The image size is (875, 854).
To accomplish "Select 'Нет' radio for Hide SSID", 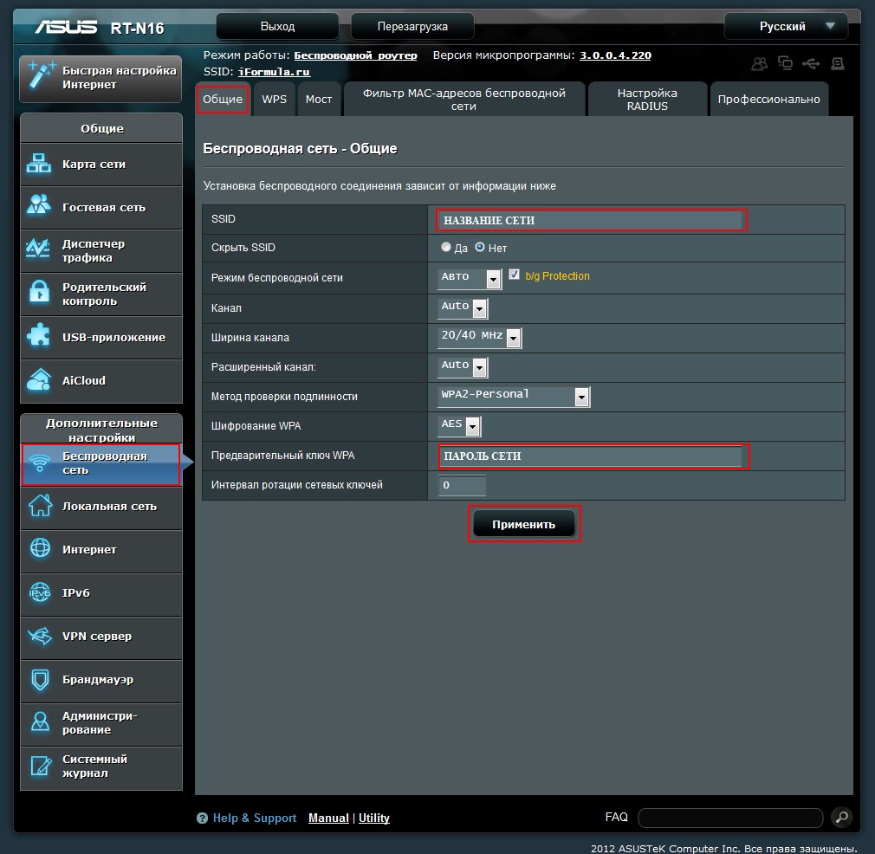I will [480, 248].
